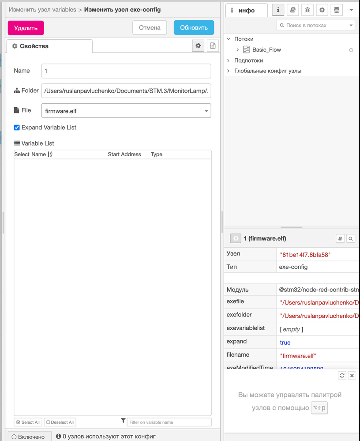The height and width of the screenshot is (441, 360).
Task: Expand the Basic_Flow tree item
Action: (x=238, y=50)
